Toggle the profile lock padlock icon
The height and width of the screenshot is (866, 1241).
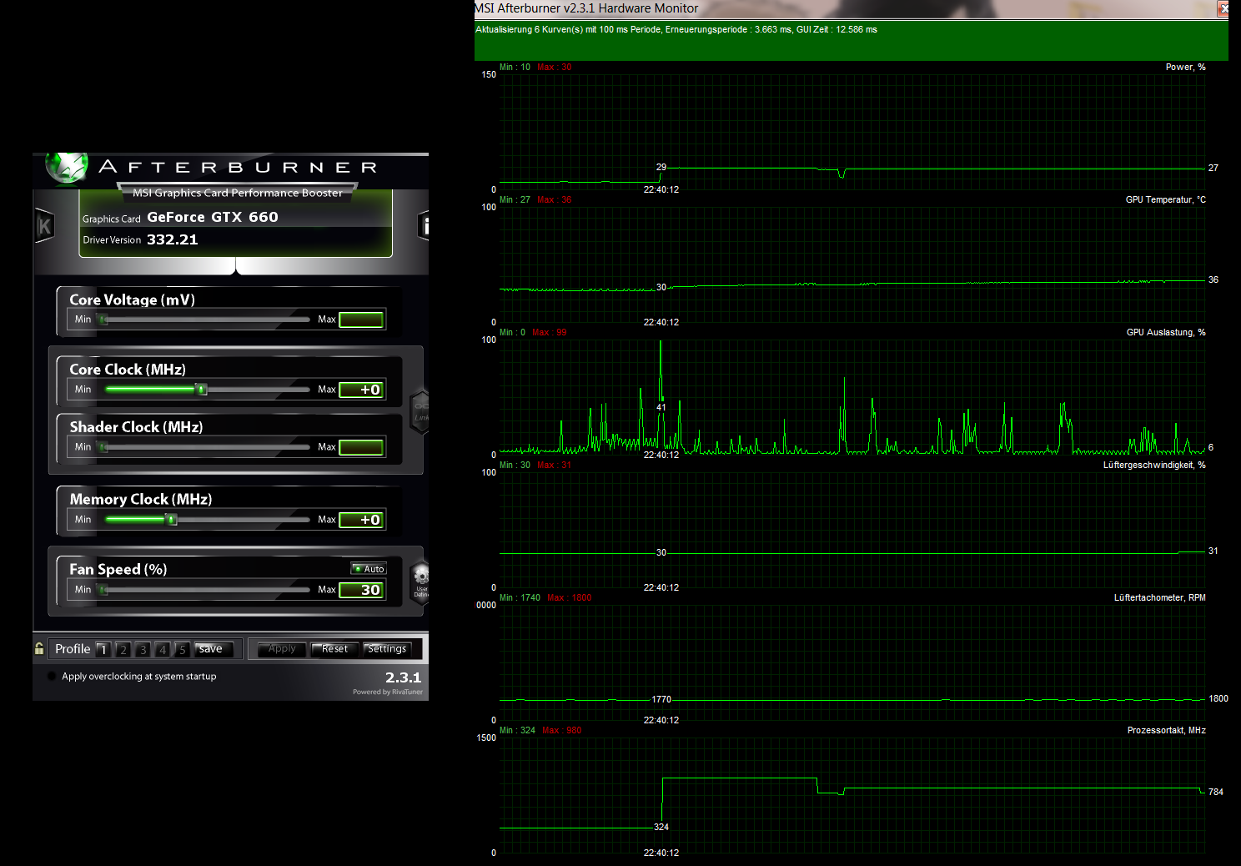pos(39,648)
